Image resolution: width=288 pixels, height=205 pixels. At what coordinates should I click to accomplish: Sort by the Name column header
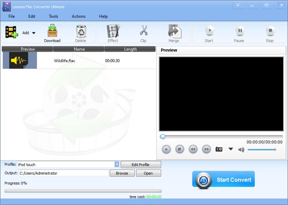79,49
